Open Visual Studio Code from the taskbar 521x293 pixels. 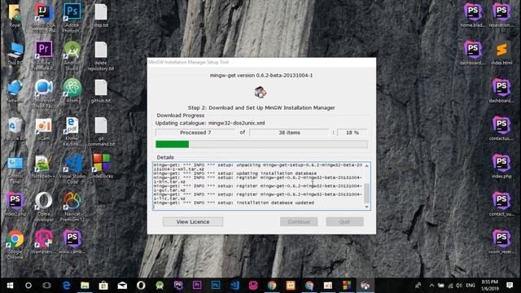(x=234, y=286)
